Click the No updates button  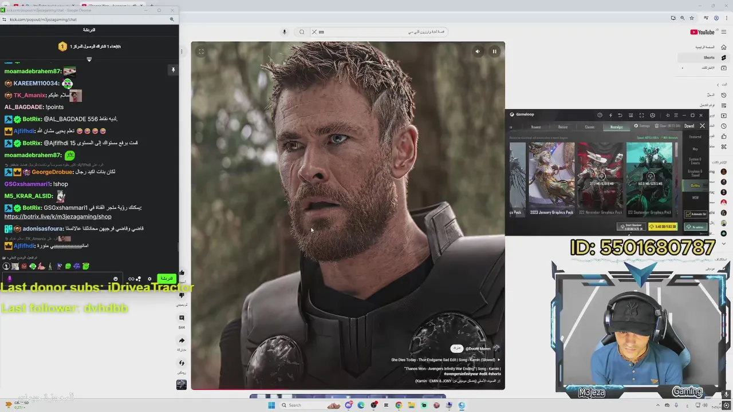tap(696, 227)
